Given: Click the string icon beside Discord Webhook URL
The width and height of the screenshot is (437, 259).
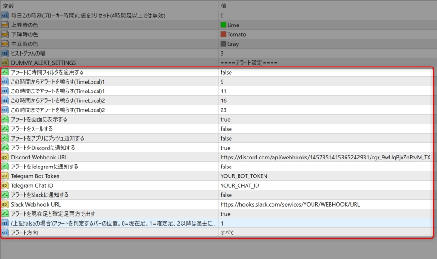Looking at the screenshot, I should click(x=5, y=157).
